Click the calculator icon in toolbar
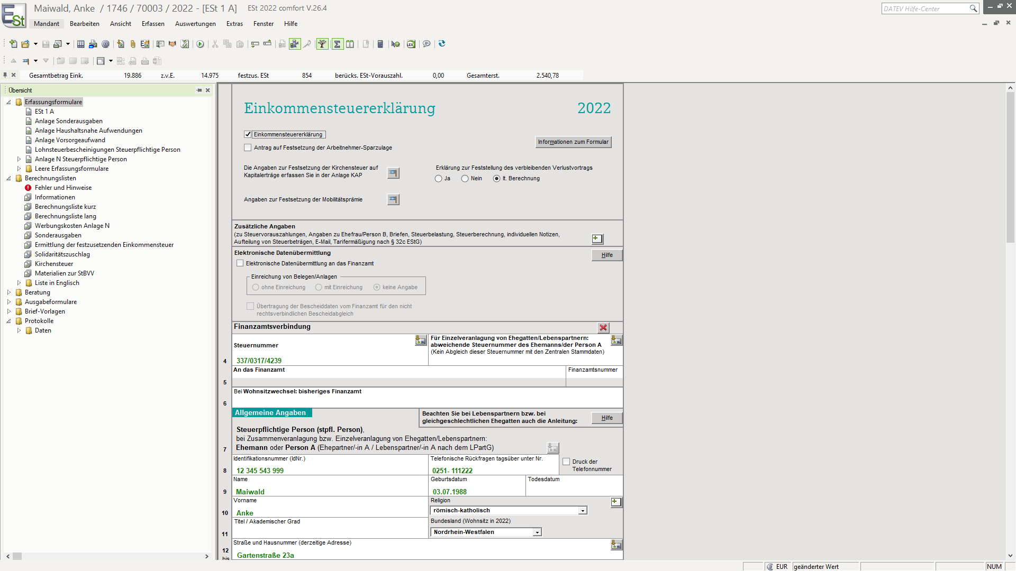The image size is (1016, 571). (x=380, y=44)
